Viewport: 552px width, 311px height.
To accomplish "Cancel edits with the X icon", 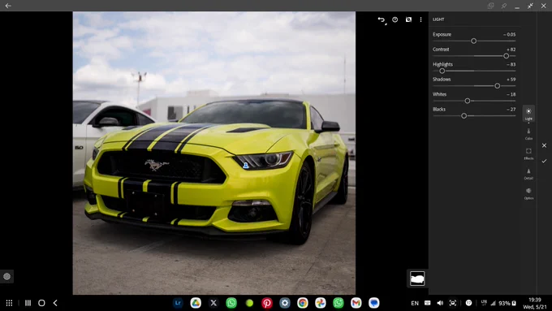I will 544,145.
